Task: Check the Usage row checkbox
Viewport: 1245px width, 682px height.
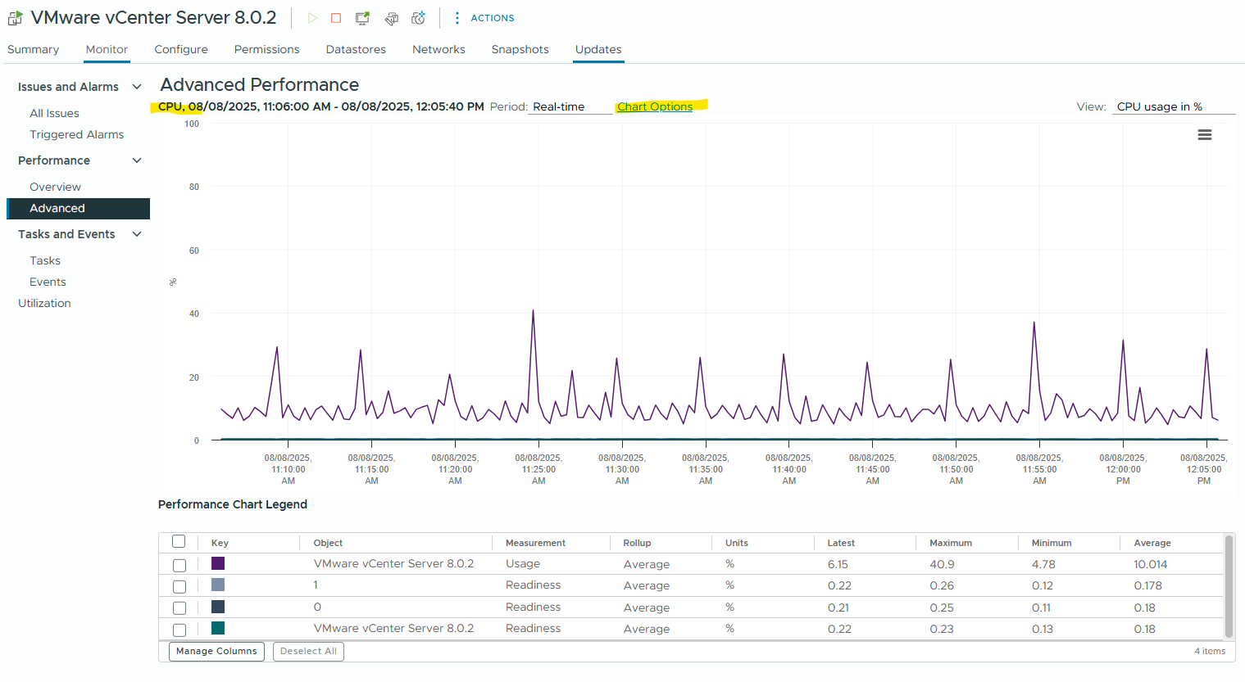Action: tap(179, 565)
